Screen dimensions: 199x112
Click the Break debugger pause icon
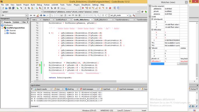pos(107,8)
